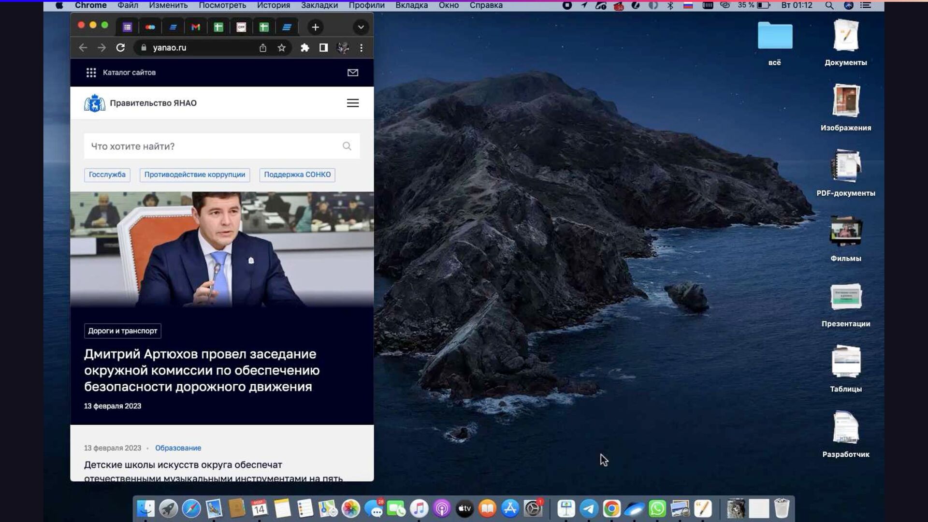Screen dimensions: 928x522
Task: Open Chrome three-dot options menu
Action: click(361, 47)
